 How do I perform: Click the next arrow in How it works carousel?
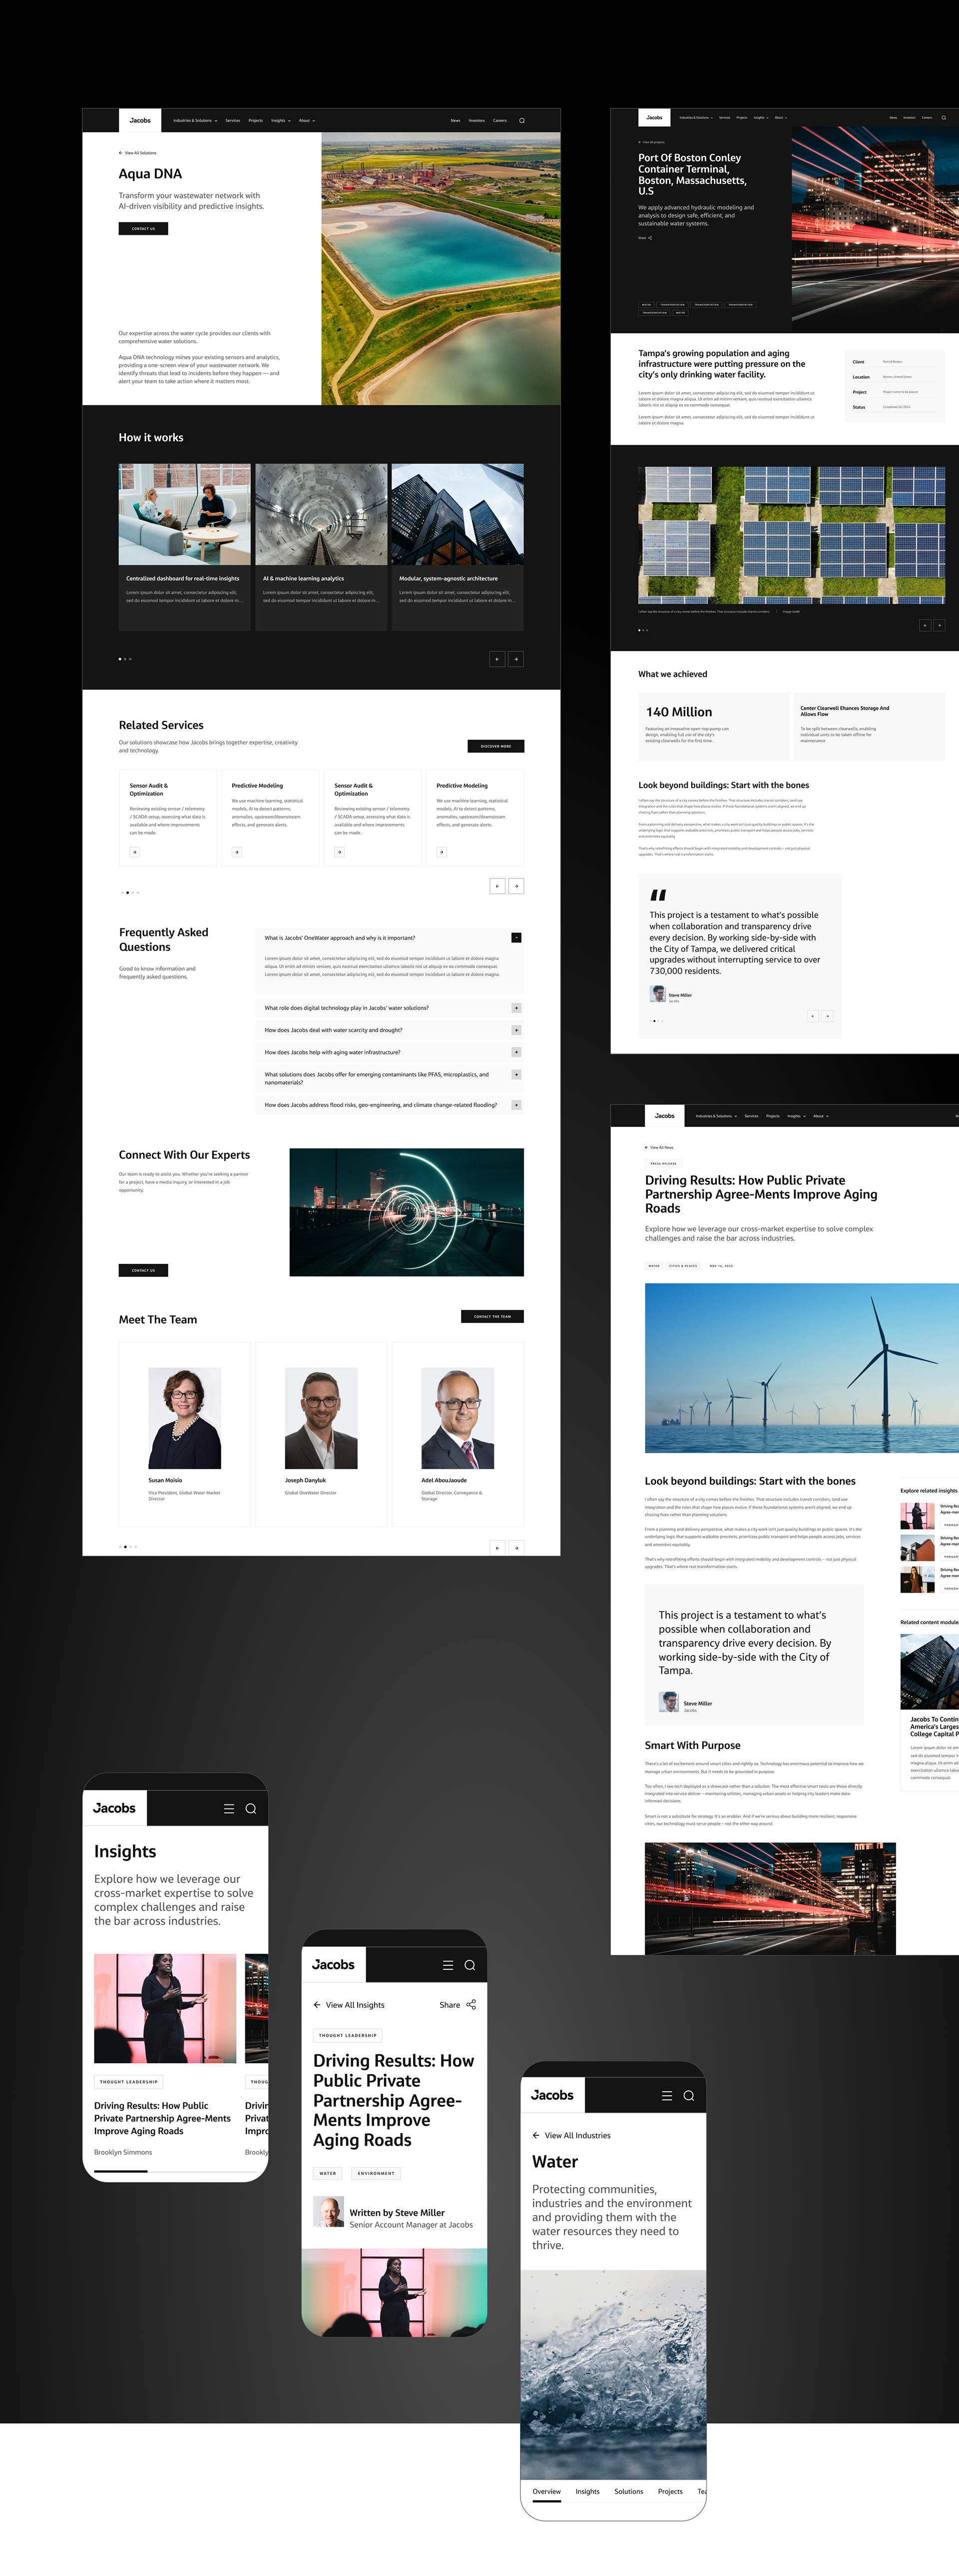click(x=516, y=659)
